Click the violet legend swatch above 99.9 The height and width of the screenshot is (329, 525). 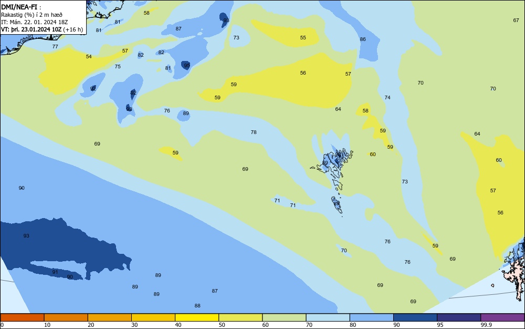click(x=502, y=317)
